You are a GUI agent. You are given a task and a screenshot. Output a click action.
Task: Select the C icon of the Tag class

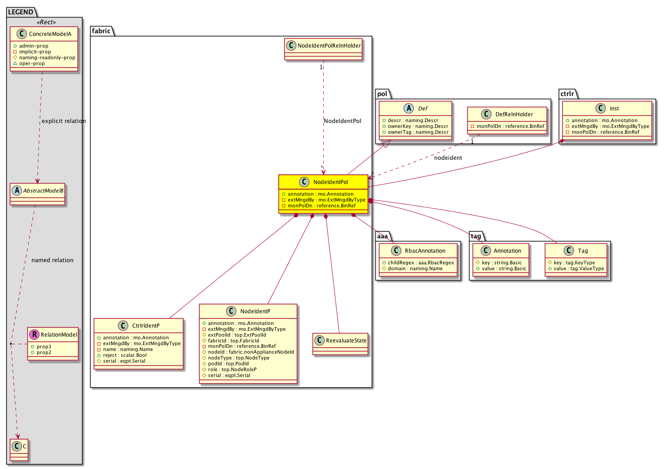coord(569,250)
